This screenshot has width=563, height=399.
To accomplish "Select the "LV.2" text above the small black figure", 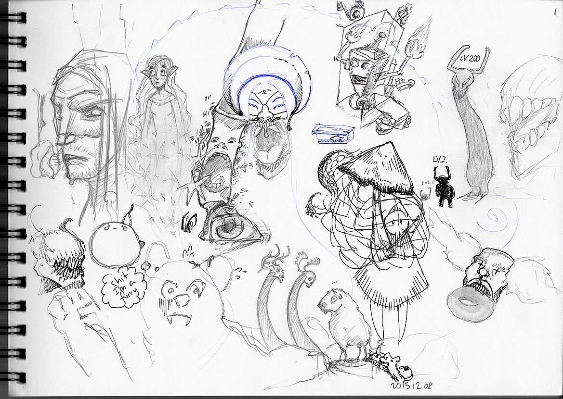I will coord(441,160).
